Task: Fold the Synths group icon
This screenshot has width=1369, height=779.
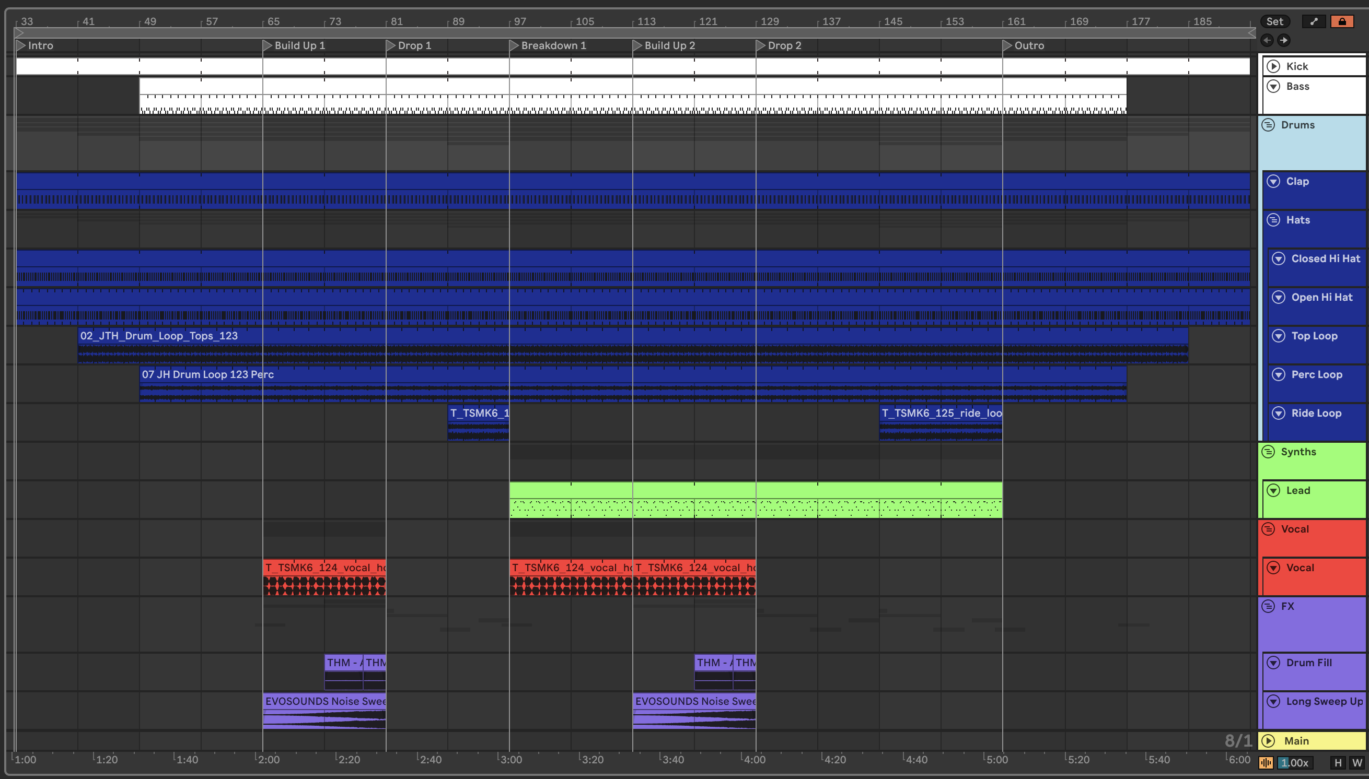Action: click(1268, 452)
